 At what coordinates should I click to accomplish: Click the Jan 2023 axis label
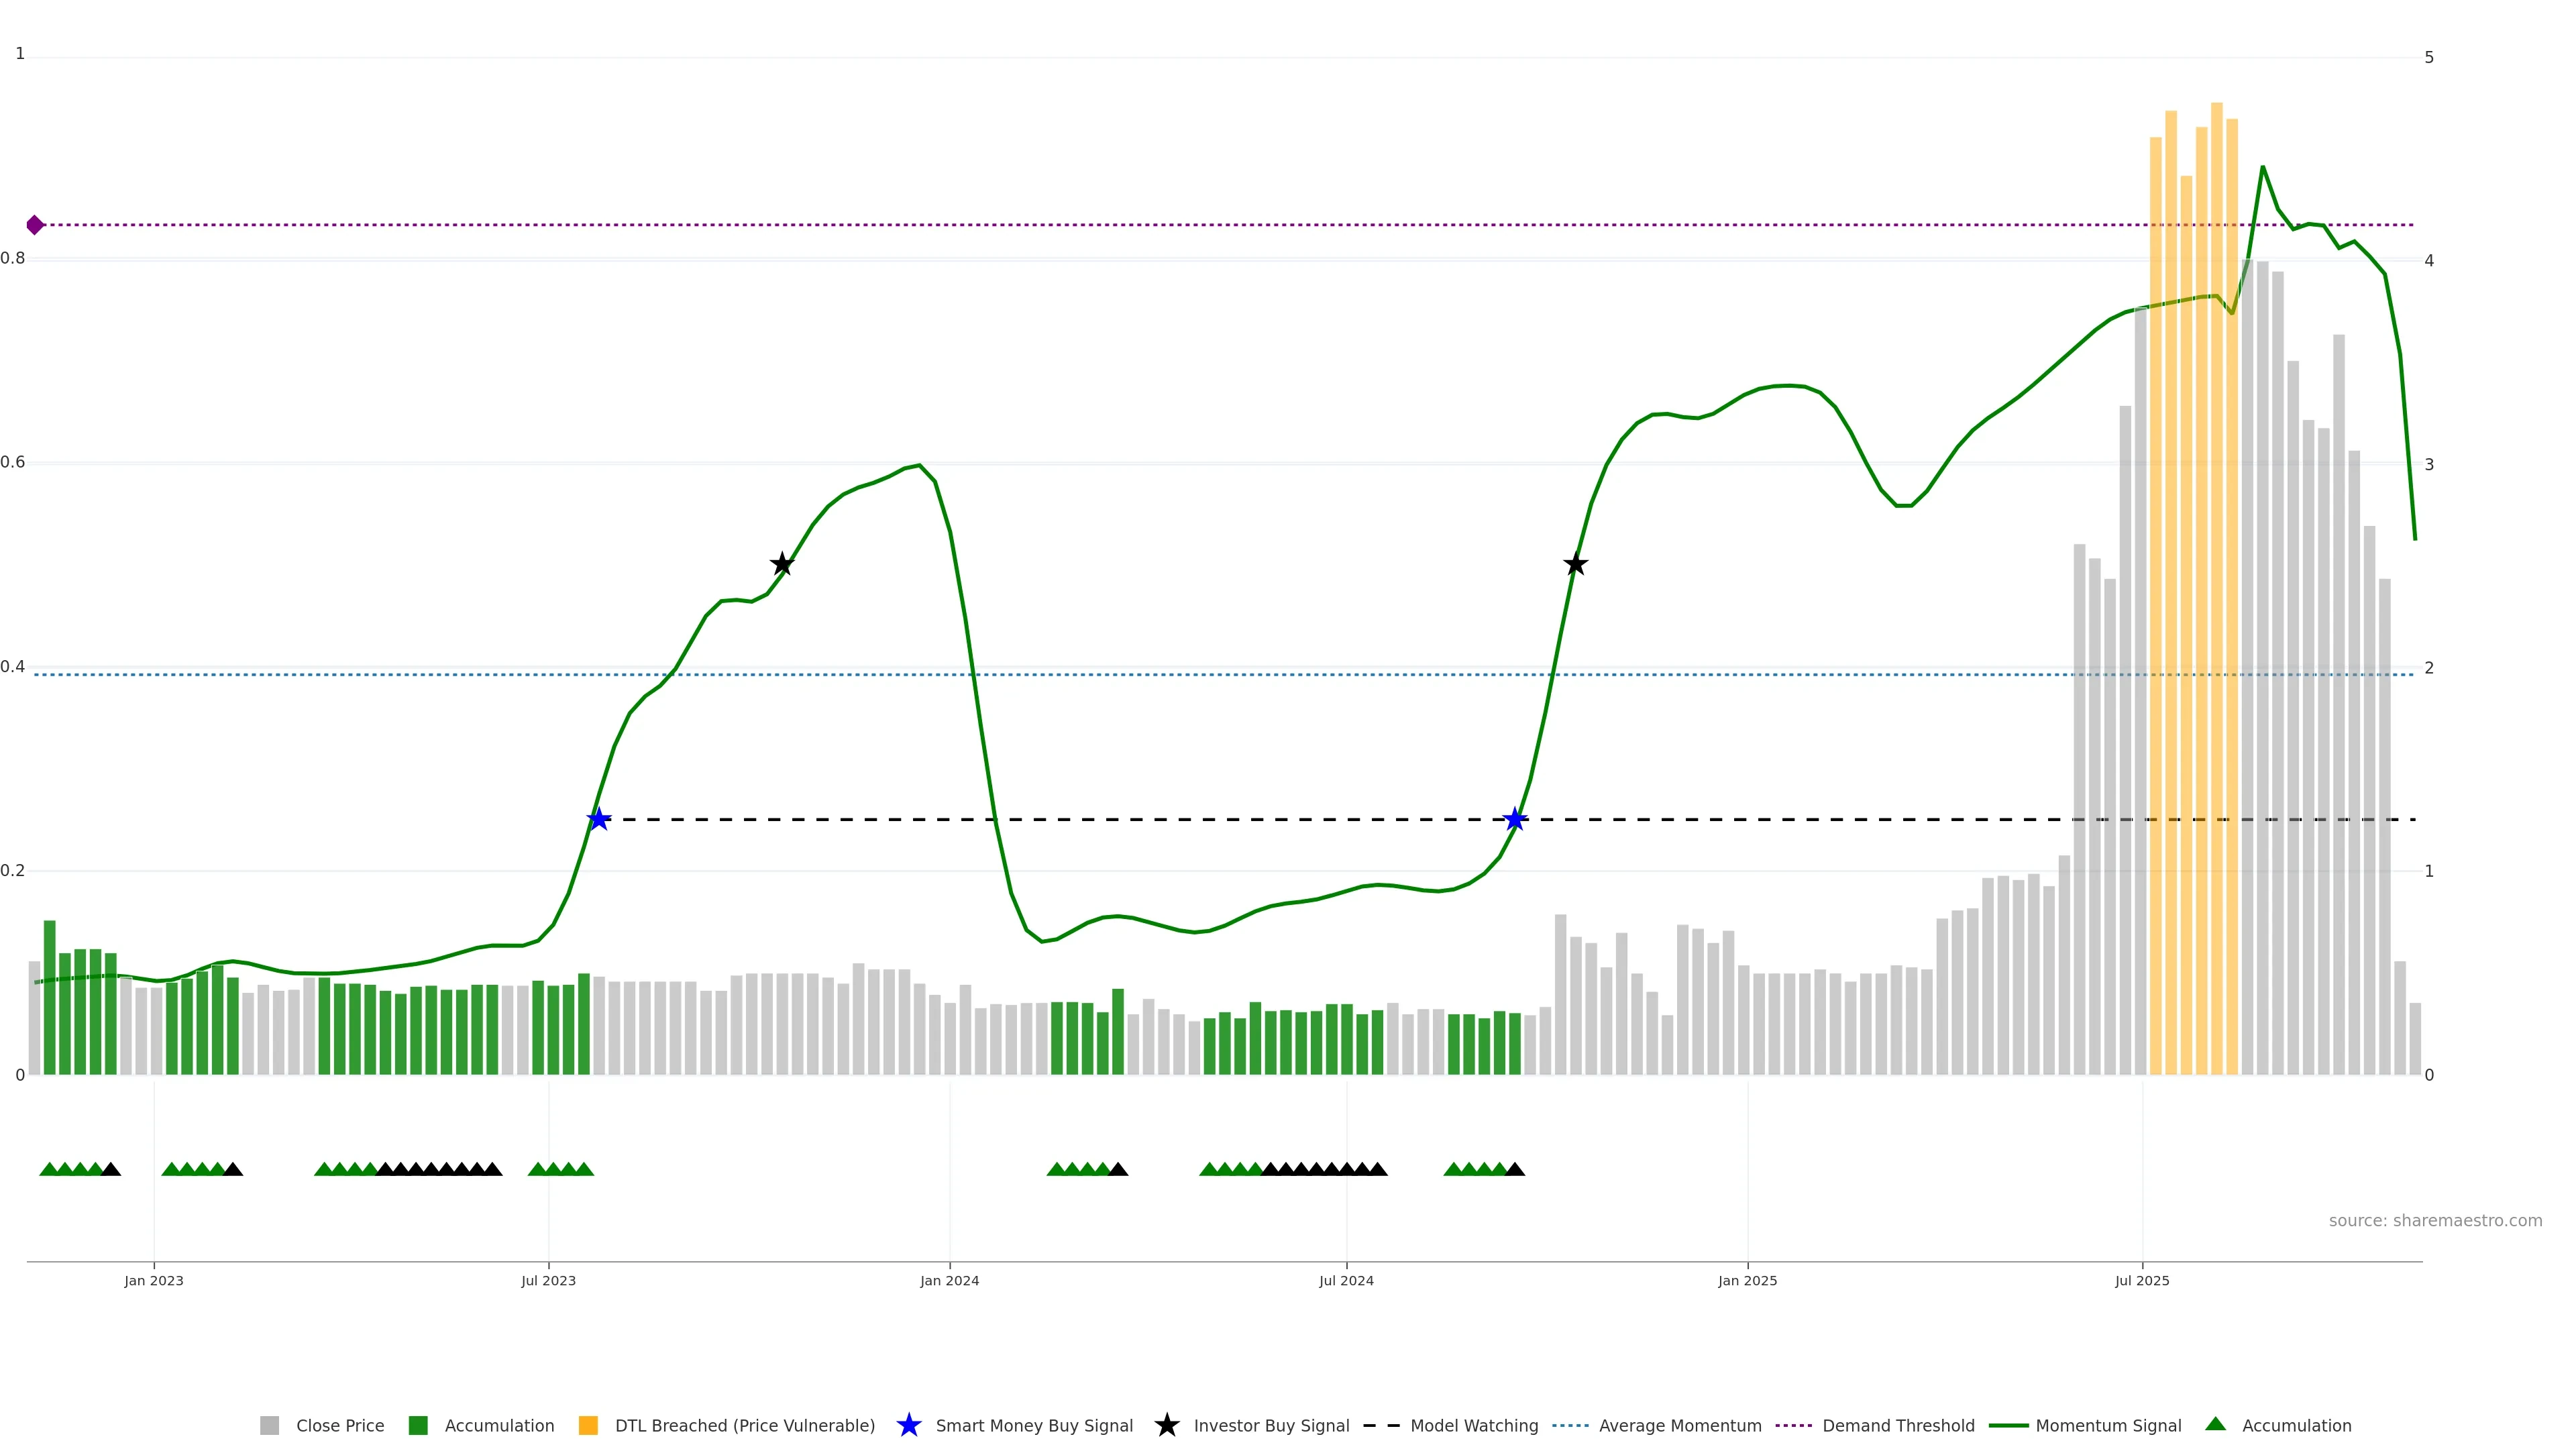point(154,1280)
